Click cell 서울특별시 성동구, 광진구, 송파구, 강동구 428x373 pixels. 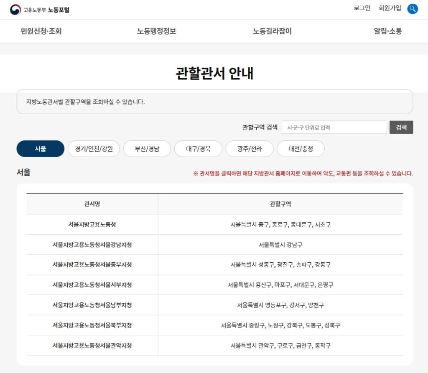280,265
